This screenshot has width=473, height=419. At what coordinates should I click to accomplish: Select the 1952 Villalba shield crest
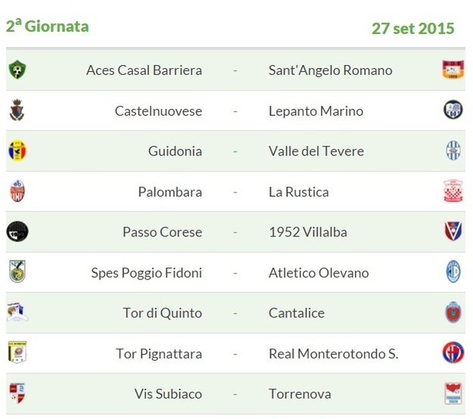(453, 231)
